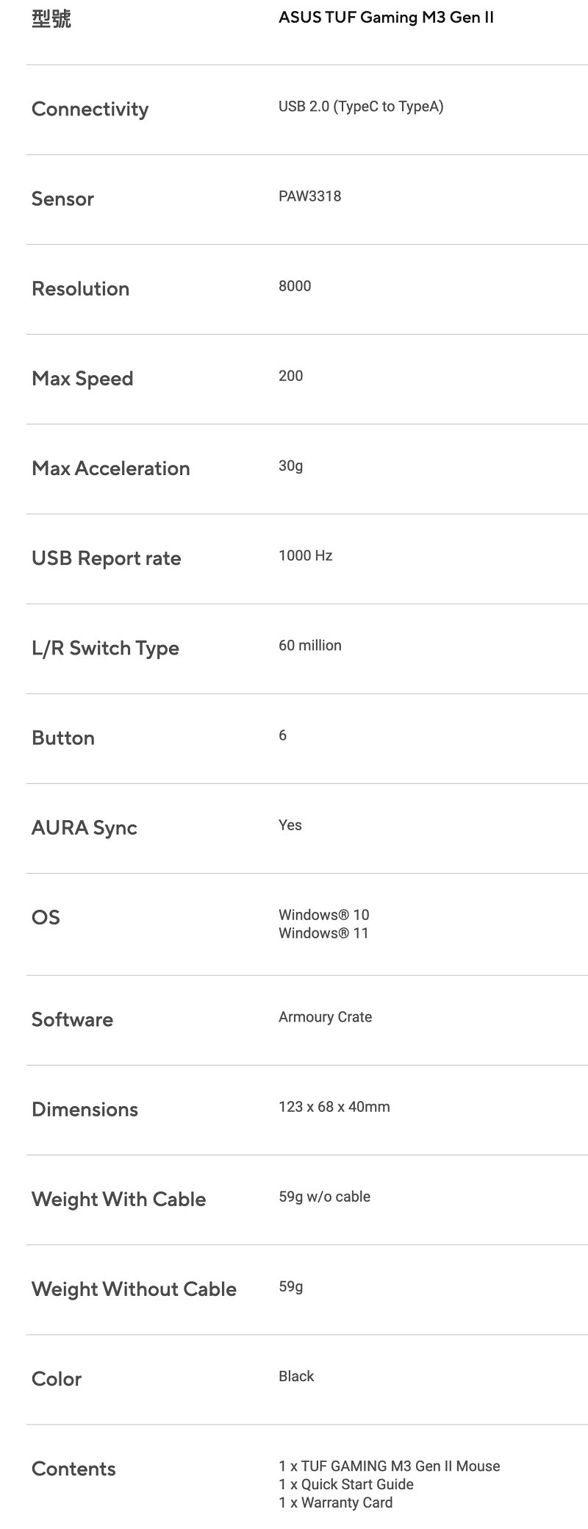588x1529 pixels.
Task: Click the AURA Sync label
Action: [x=85, y=827]
